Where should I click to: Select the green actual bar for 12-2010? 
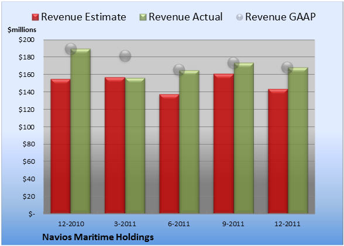(81, 131)
